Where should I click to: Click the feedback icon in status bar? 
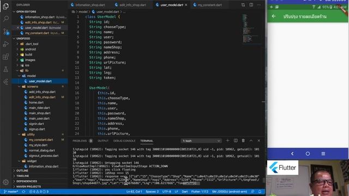click(x=252, y=192)
